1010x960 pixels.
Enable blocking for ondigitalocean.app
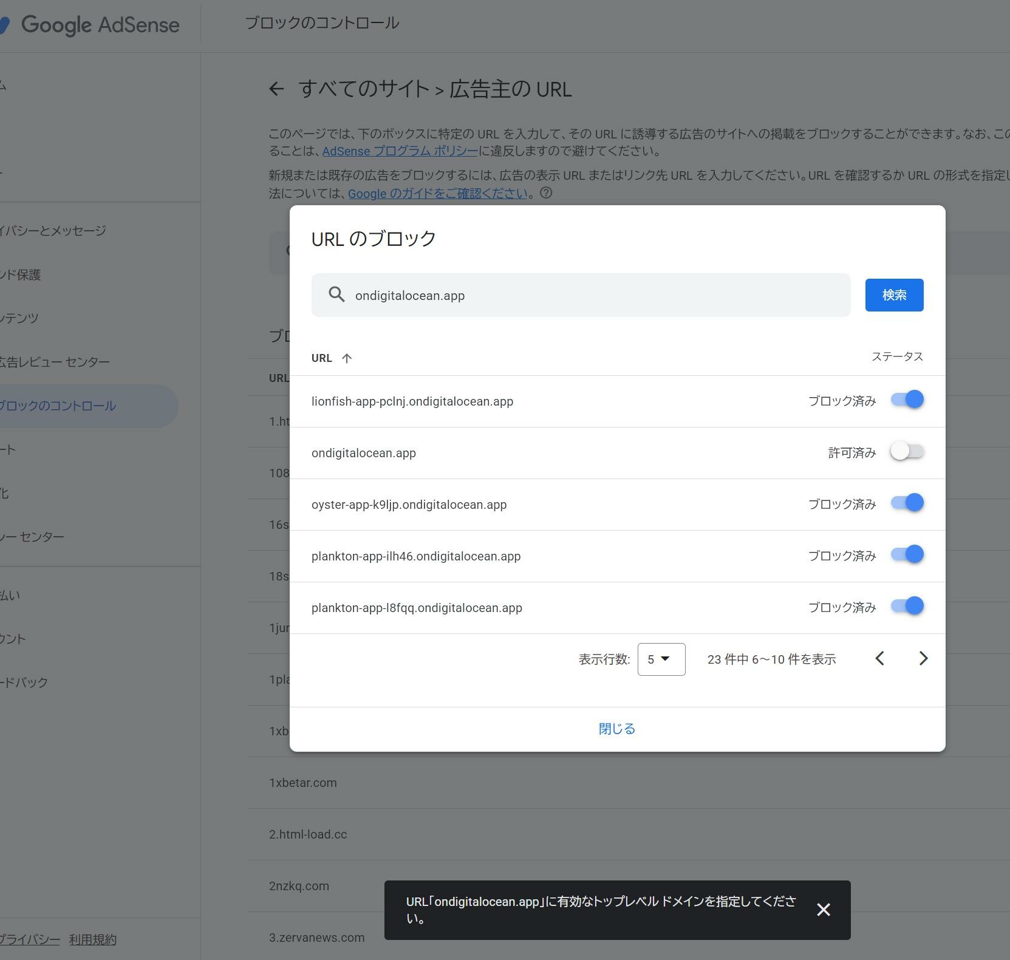pos(907,452)
